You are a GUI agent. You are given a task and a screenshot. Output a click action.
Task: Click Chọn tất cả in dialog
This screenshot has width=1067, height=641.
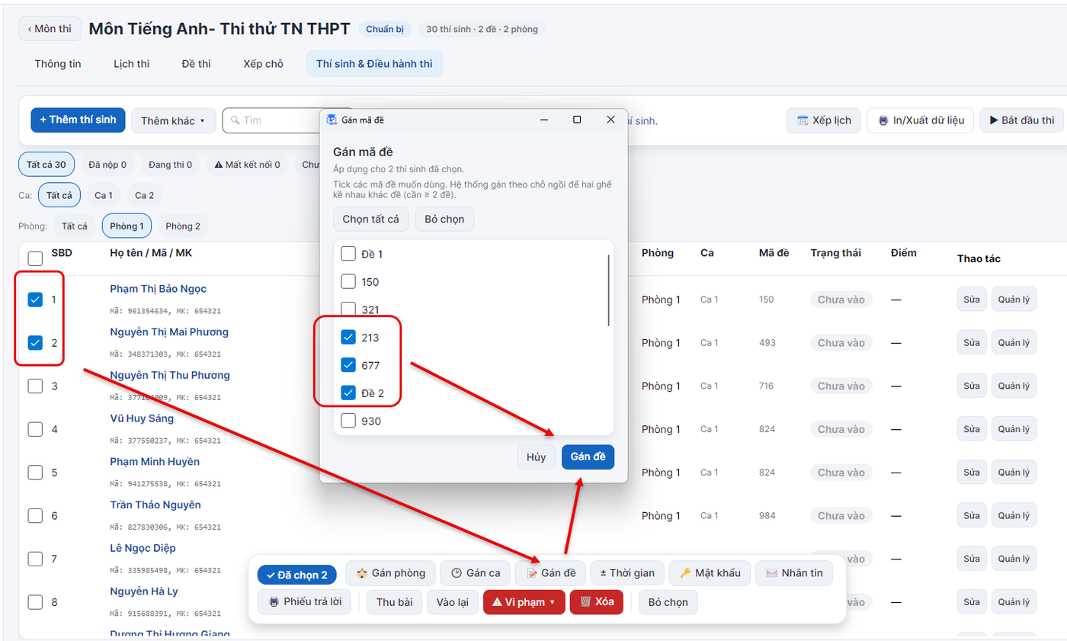click(x=371, y=219)
